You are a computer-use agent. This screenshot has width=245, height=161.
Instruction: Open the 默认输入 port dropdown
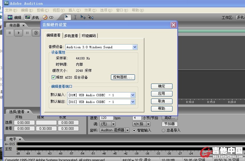coord(133,95)
